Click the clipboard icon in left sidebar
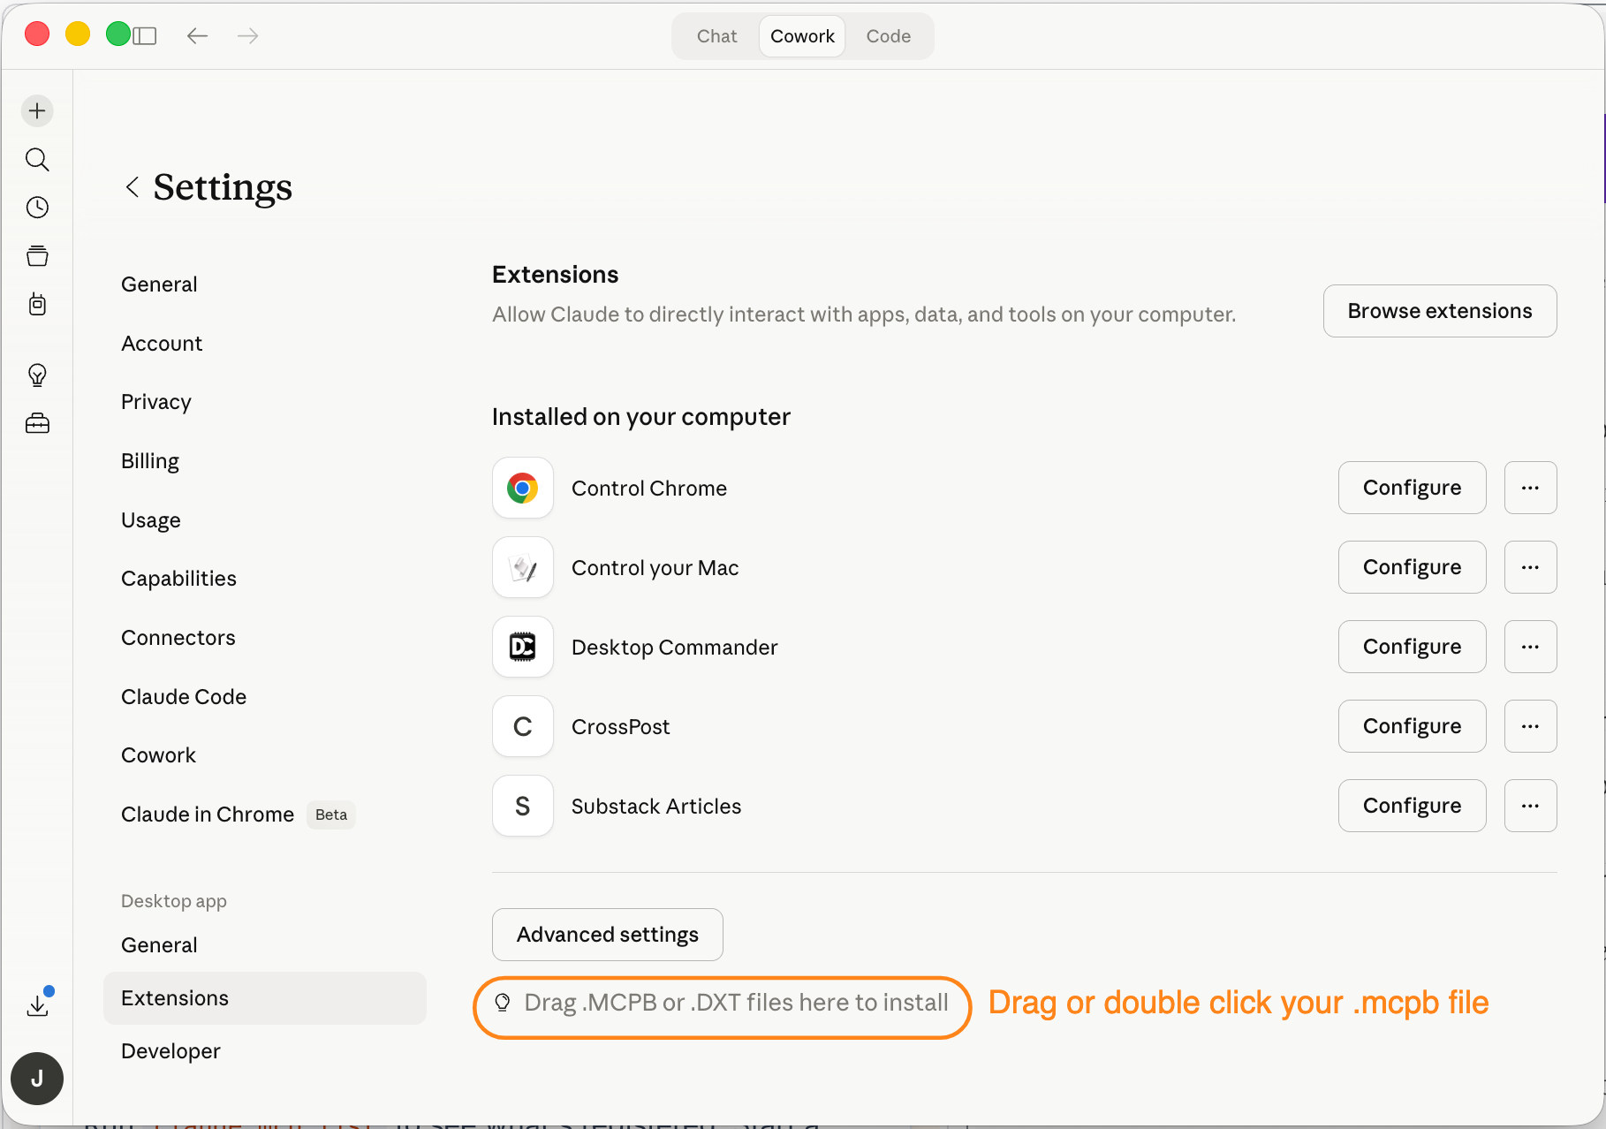This screenshot has height=1129, width=1606. click(37, 305)
